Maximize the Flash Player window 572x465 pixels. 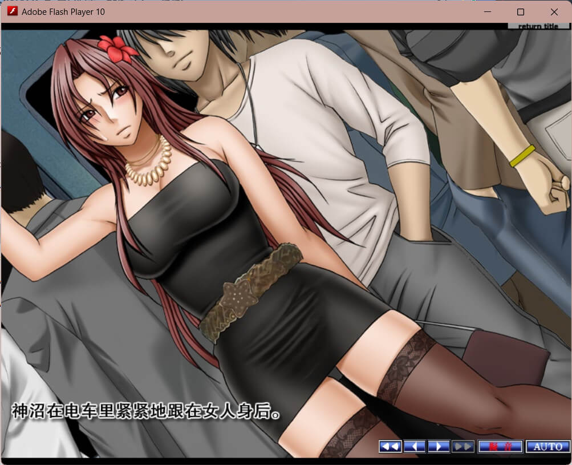pos(520,11)
